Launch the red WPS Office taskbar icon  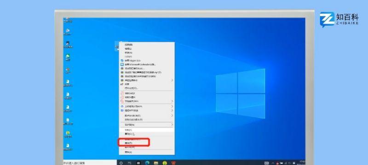pyautogui.click(x=173, y=163)
